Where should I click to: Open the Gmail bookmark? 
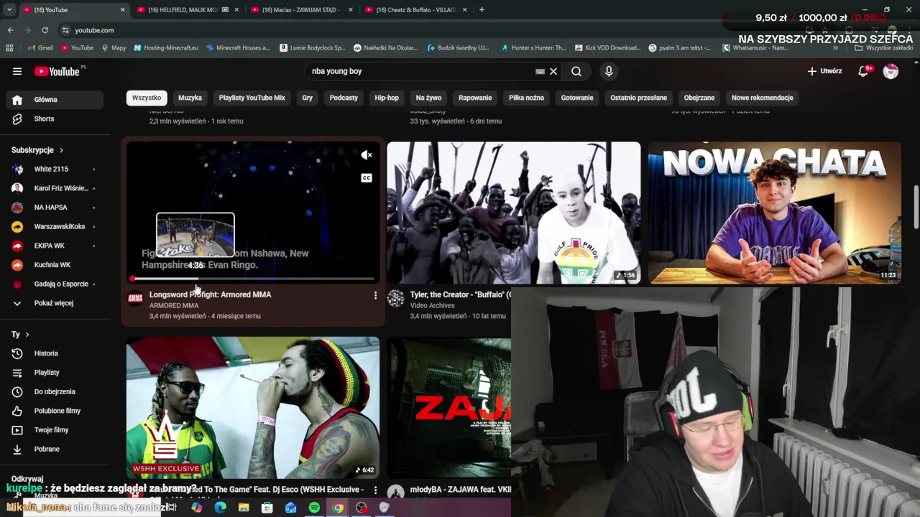point(40,48)
